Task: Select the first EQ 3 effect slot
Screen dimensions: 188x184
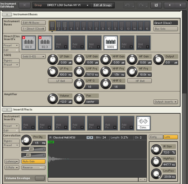Action: pyautogui.click(x=29, y=43)
